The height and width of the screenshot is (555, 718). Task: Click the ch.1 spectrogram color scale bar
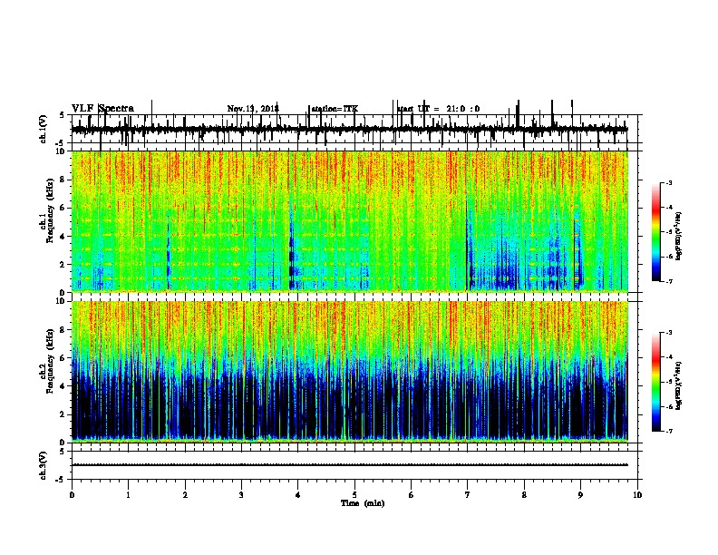point(656,232)
